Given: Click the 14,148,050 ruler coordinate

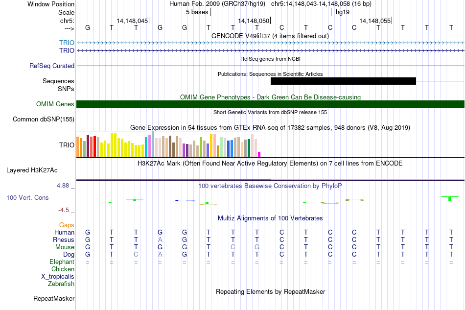Looking at the screenshot, I should (254, 21).
